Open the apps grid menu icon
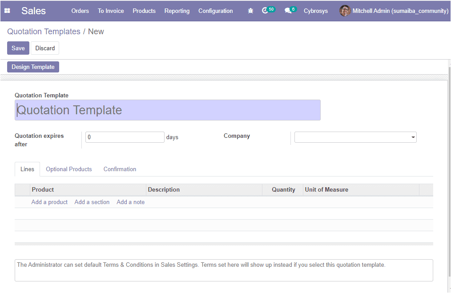The width and height of the screenshot is (451, 293). (7, 11)
